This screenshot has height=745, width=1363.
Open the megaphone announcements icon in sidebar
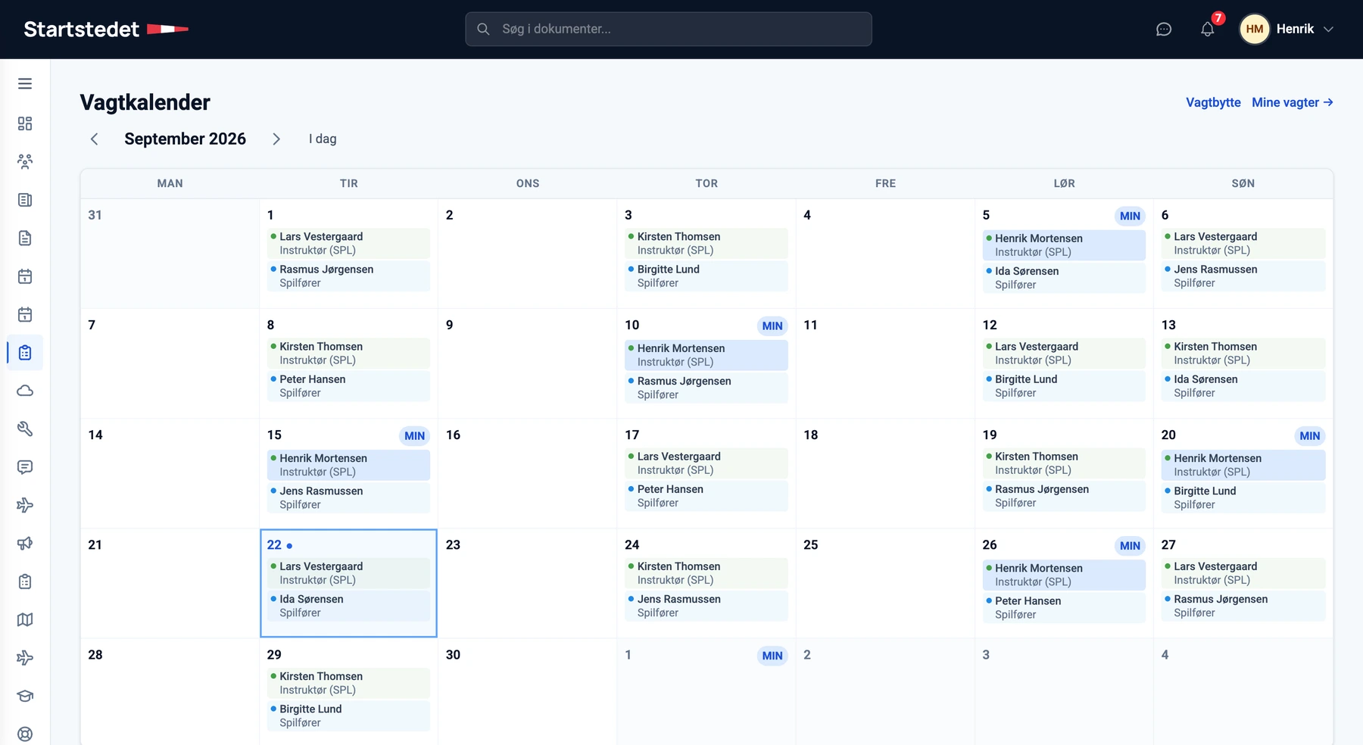[25, 543]
